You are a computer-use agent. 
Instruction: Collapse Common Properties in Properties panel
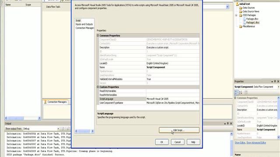[235, 98]
